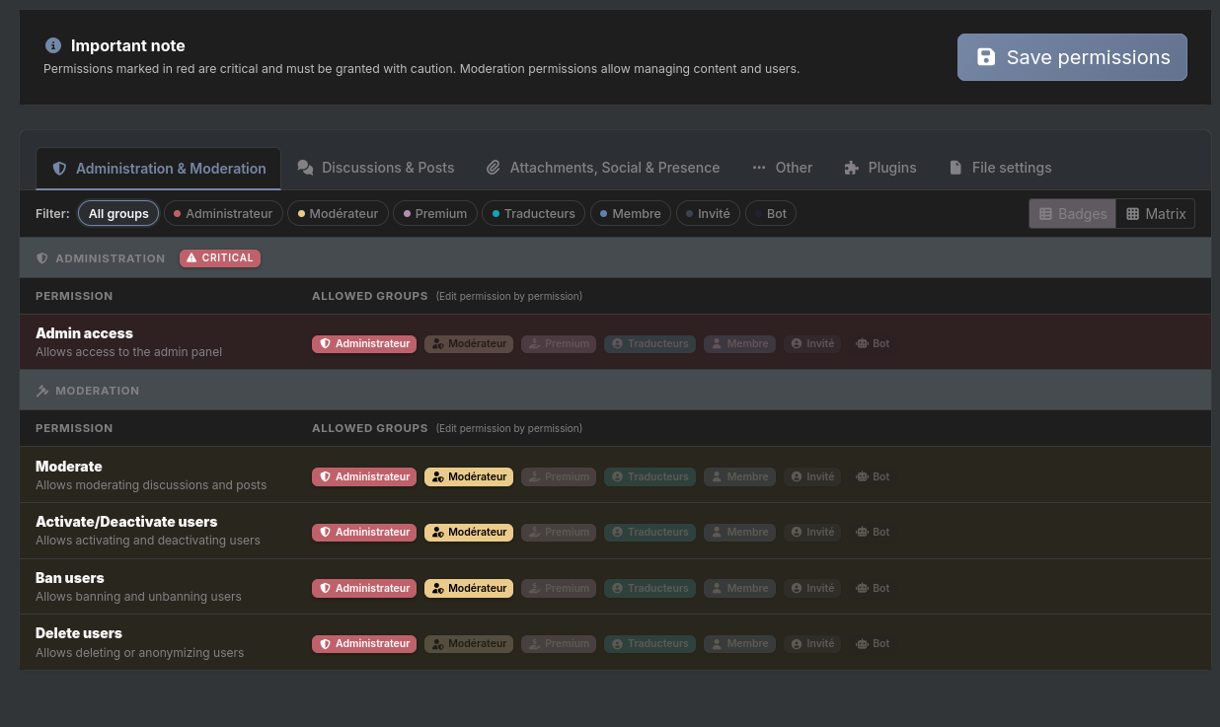Click the three-dots icon on Other tab
Screen dimensions: 1220x727
pyautogui.click(x=759, y=168)
